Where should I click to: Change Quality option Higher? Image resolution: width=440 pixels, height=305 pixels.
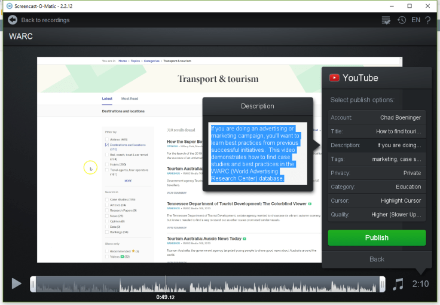[377, 214]
